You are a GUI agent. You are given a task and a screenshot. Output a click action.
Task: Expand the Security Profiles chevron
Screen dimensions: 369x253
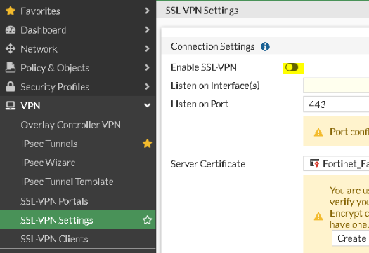148,86
